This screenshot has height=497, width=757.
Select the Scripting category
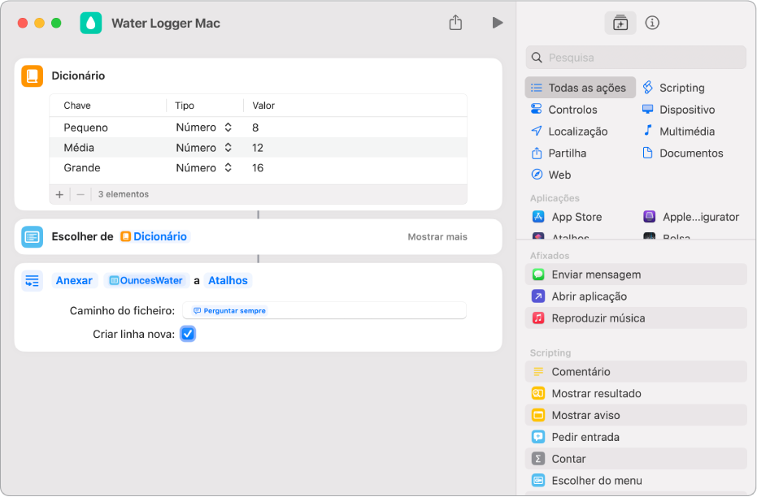pos(674,88)
